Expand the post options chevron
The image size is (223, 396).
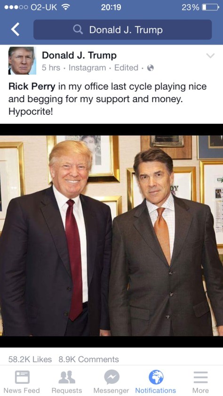click(x=210, y=56)
